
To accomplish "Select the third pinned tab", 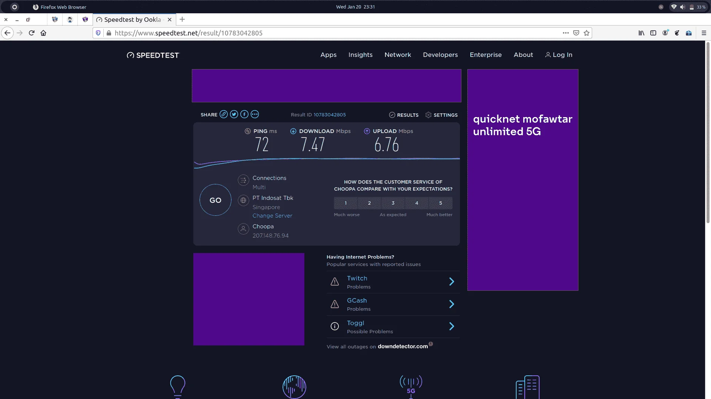I will click(x=85, y=20).
